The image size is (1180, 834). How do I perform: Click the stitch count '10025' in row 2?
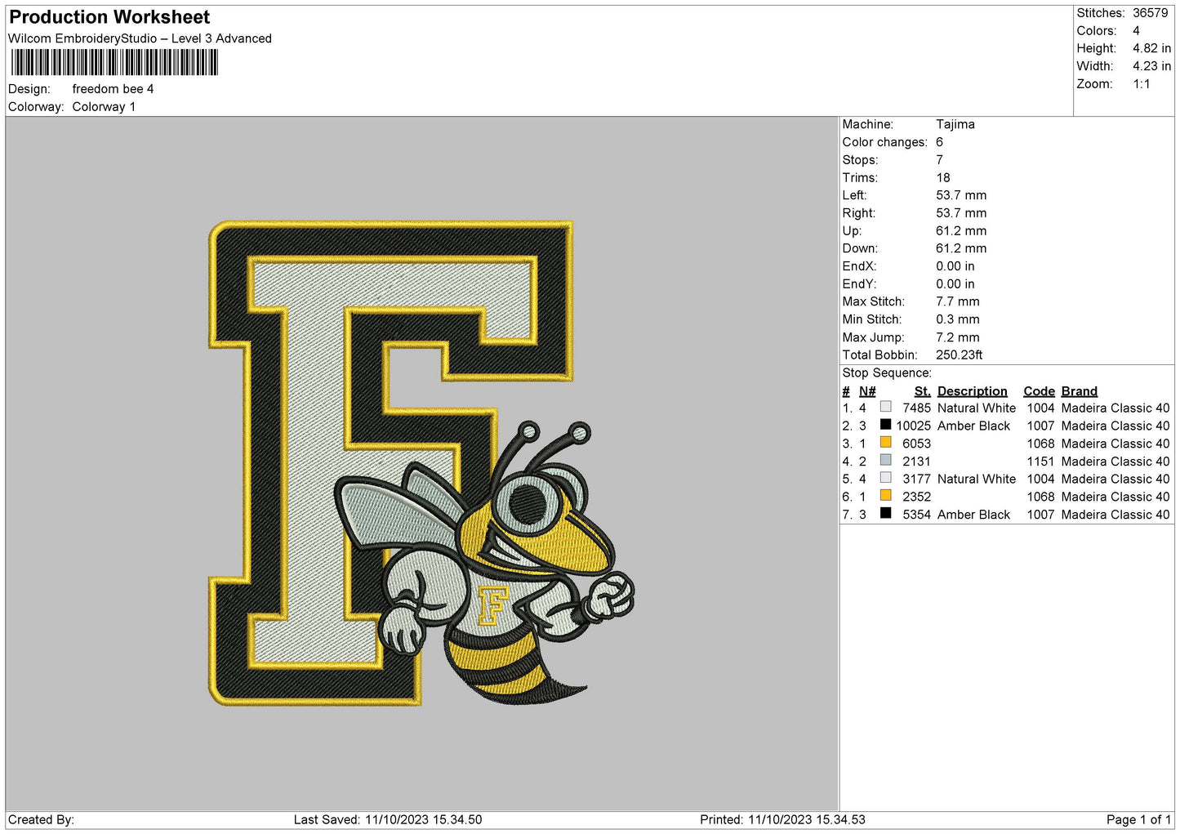[x=913, y=426]
